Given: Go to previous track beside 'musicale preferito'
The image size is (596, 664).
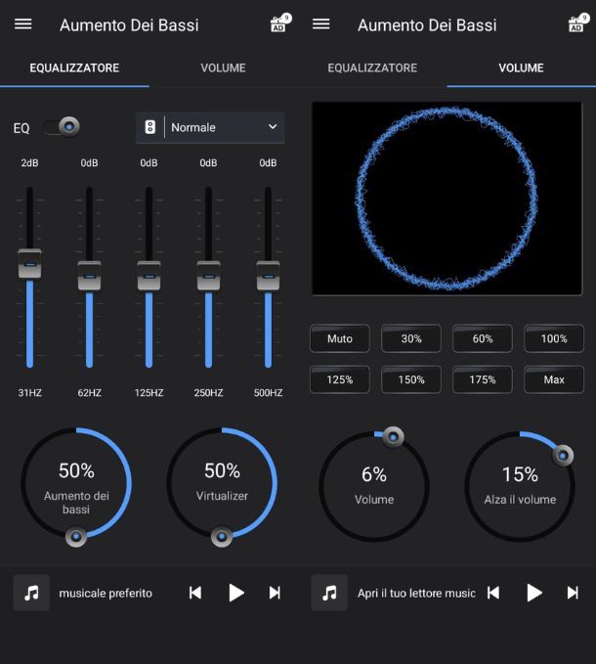Looking at the screenshot, I should pos(195,593).
